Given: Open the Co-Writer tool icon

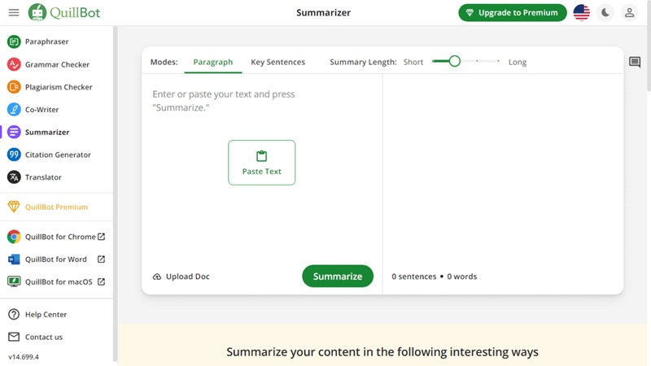Looking at the screenshot, I should tap(14, 109).
